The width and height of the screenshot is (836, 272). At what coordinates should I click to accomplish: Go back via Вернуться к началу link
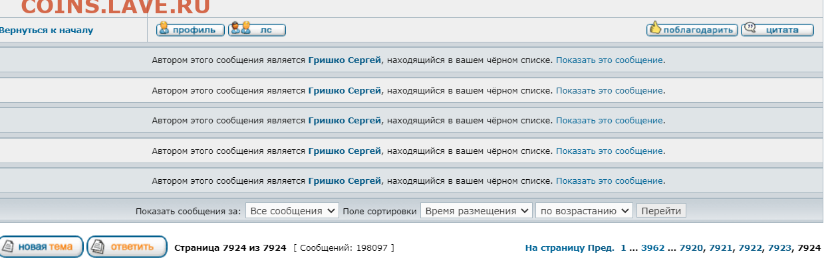pyautogui.click(x=46, y=31)
